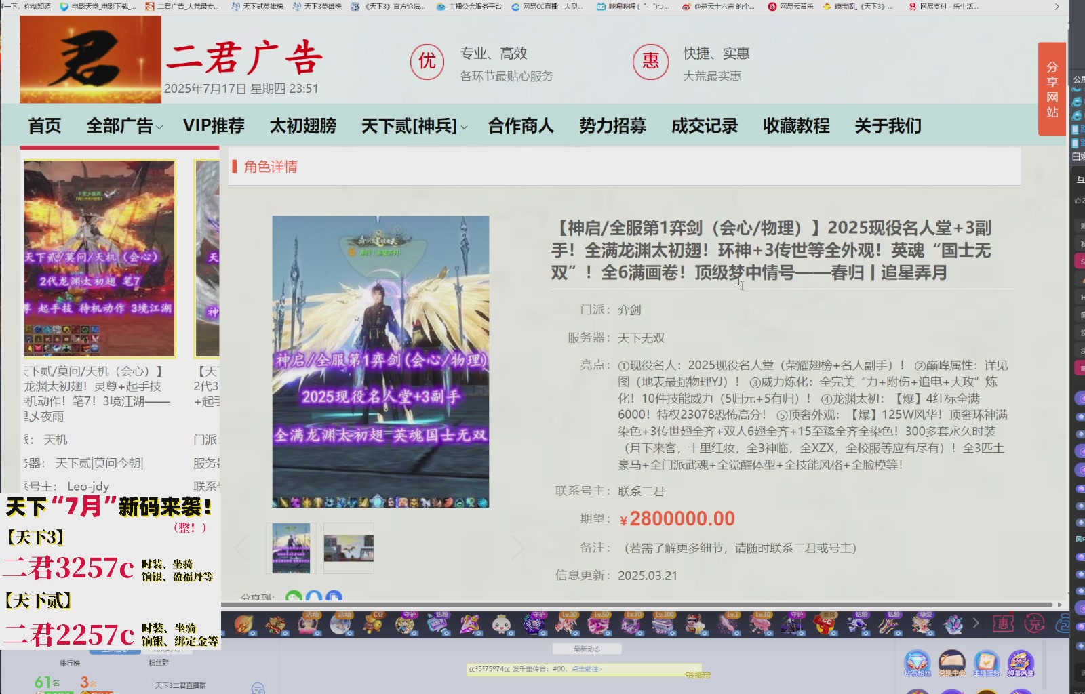Open 网易云音乐 bookmark

791,6
